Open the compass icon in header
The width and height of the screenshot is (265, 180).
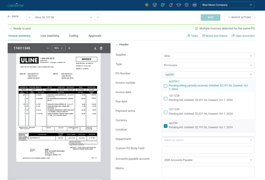[155, 5]
